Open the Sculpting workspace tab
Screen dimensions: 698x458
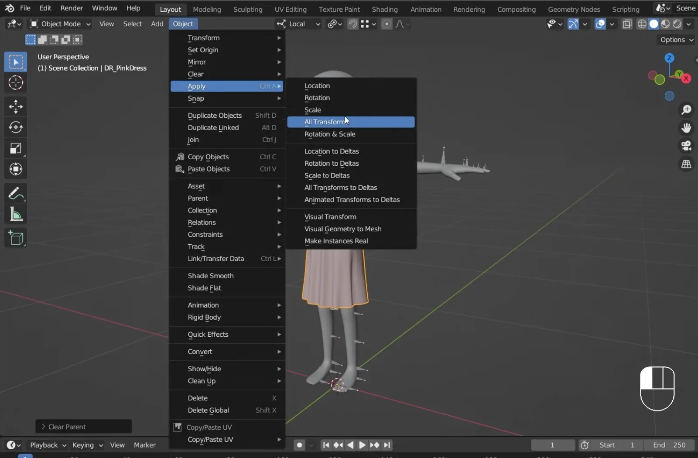click(248, 9)
